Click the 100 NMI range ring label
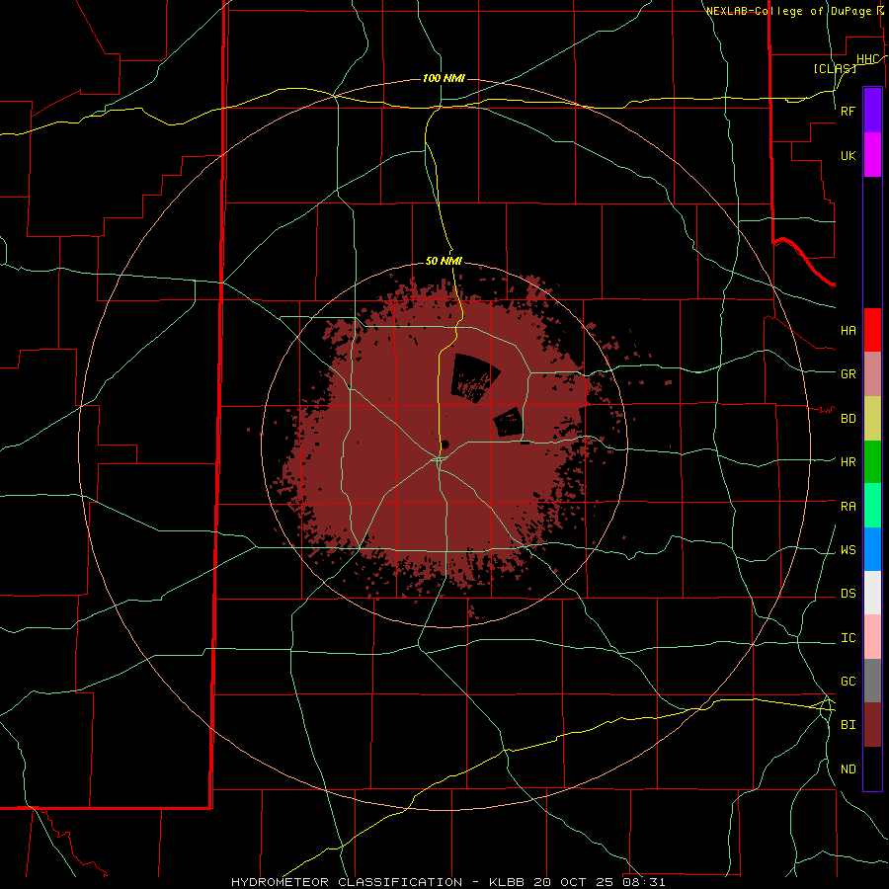 tap(444, 78)
